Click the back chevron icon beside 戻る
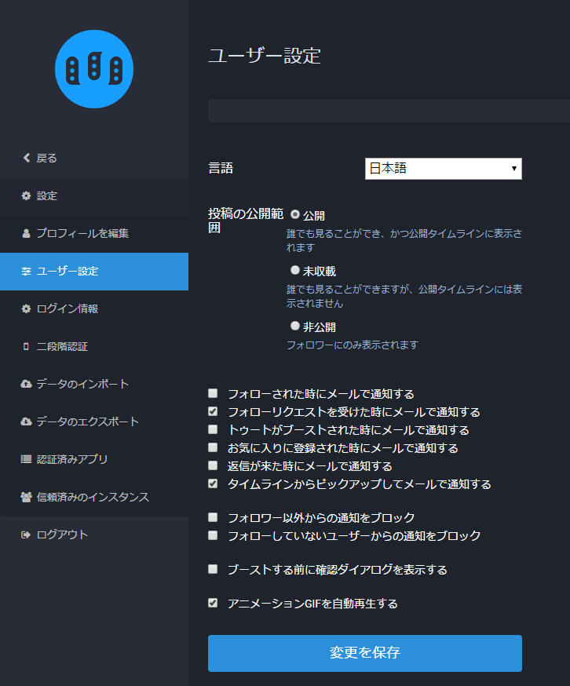 (x=26, y=158)
